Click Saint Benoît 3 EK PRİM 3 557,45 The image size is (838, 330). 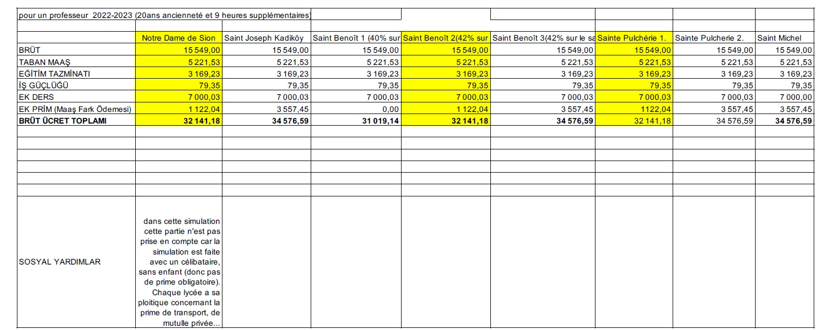pos(543,109)
